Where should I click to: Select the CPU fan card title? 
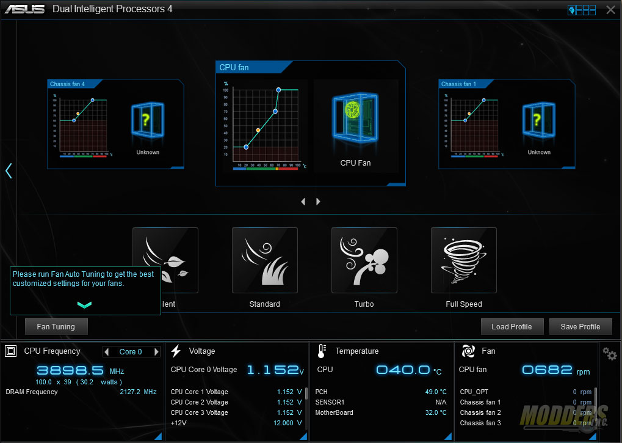pos(234,67)
